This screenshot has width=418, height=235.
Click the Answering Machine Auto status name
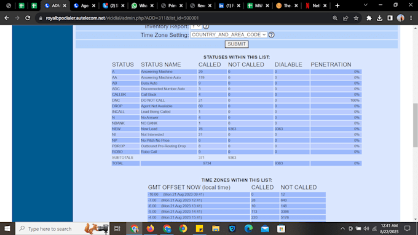(x=161, y=77)
